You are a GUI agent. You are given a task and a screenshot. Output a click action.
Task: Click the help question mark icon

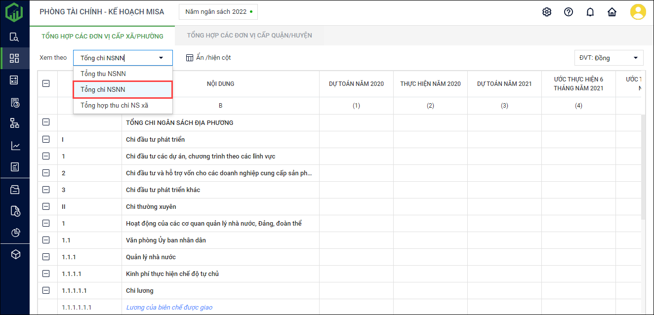click(x=569, y=12)
